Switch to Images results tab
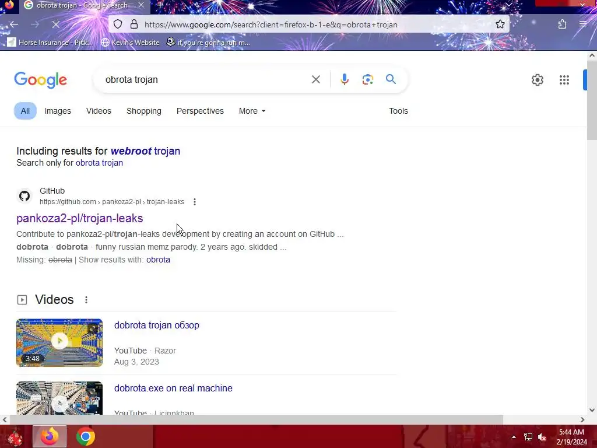Image resolution: width=597 pixels, height=448 pixels. 58,111
